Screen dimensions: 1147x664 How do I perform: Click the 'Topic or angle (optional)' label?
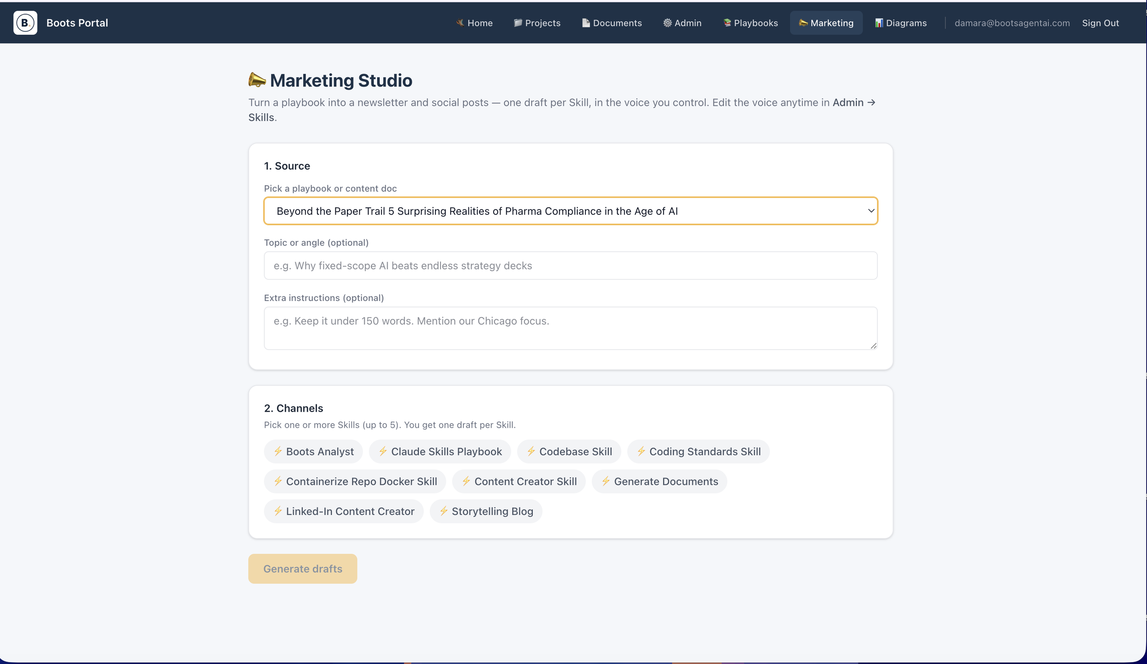(316, 243)
